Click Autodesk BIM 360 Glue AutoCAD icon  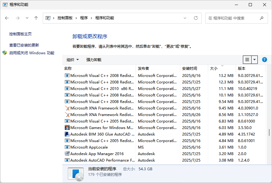coord(67,134)
